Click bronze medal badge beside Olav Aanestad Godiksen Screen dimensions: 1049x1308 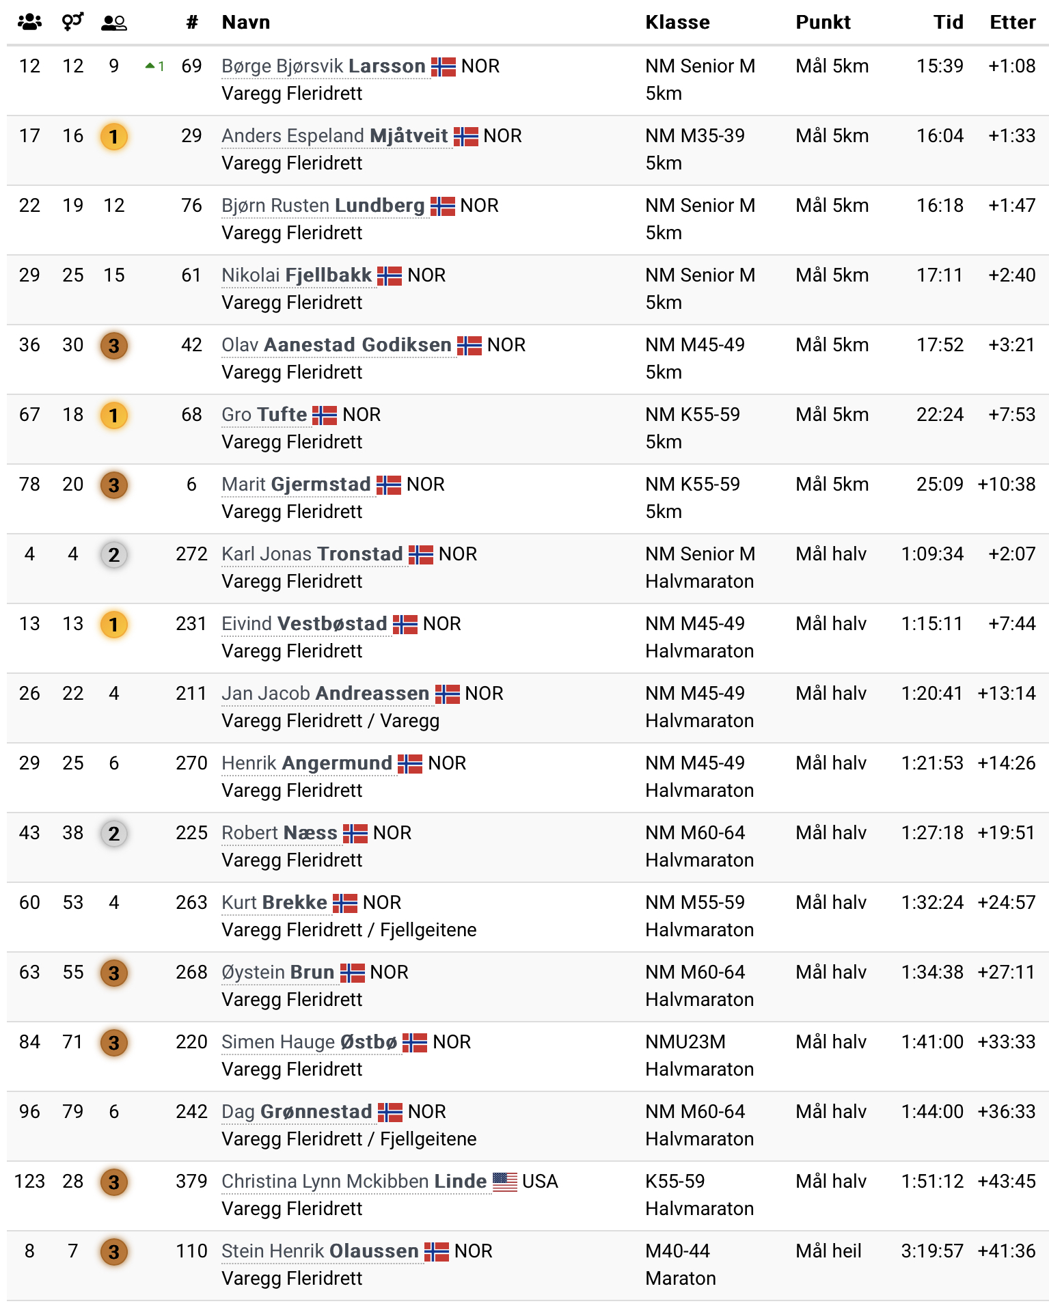point(114,346)
